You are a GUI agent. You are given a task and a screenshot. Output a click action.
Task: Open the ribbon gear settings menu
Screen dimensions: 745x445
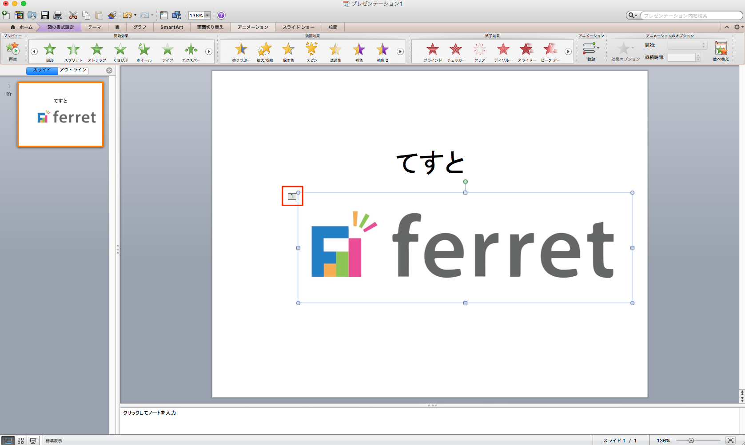coord(738,27)
